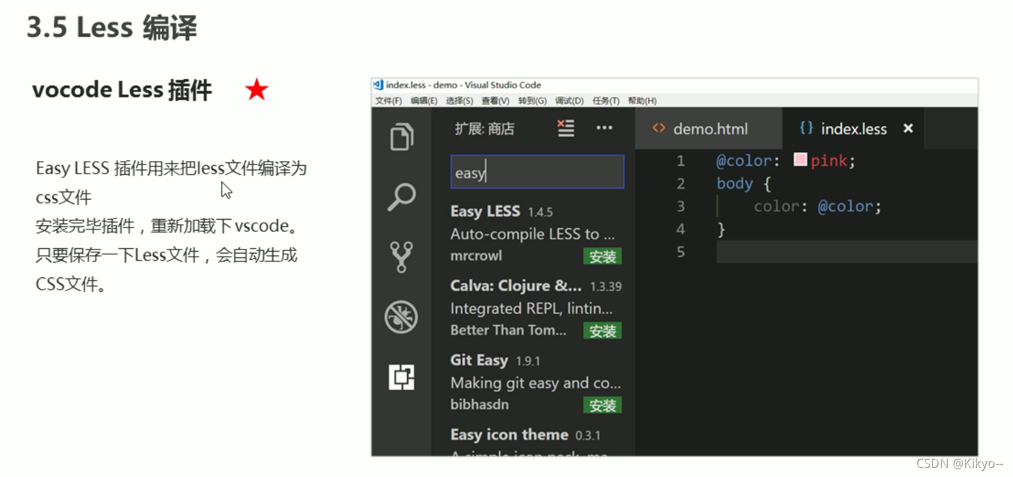Screen dimensions: 1013x477
Task: Open the 查看(V) menu
Action: click(495, 101)
